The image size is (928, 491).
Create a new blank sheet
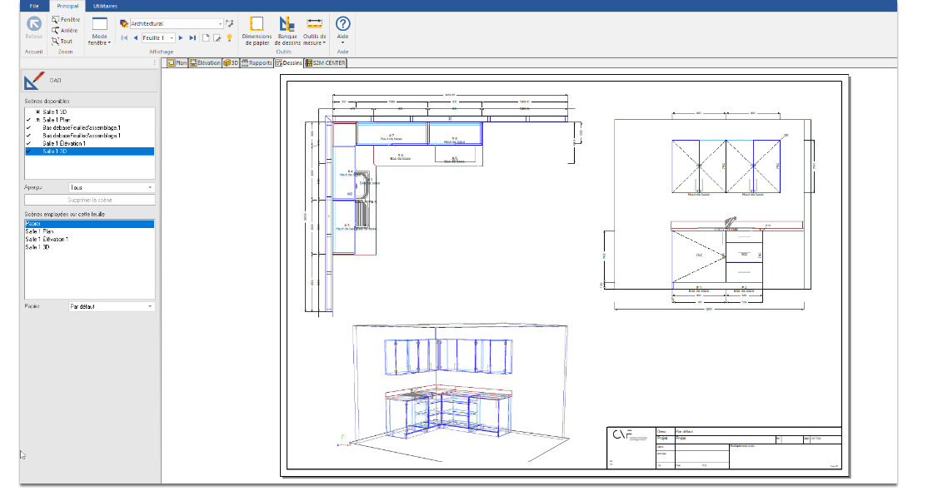pos(206,37)
